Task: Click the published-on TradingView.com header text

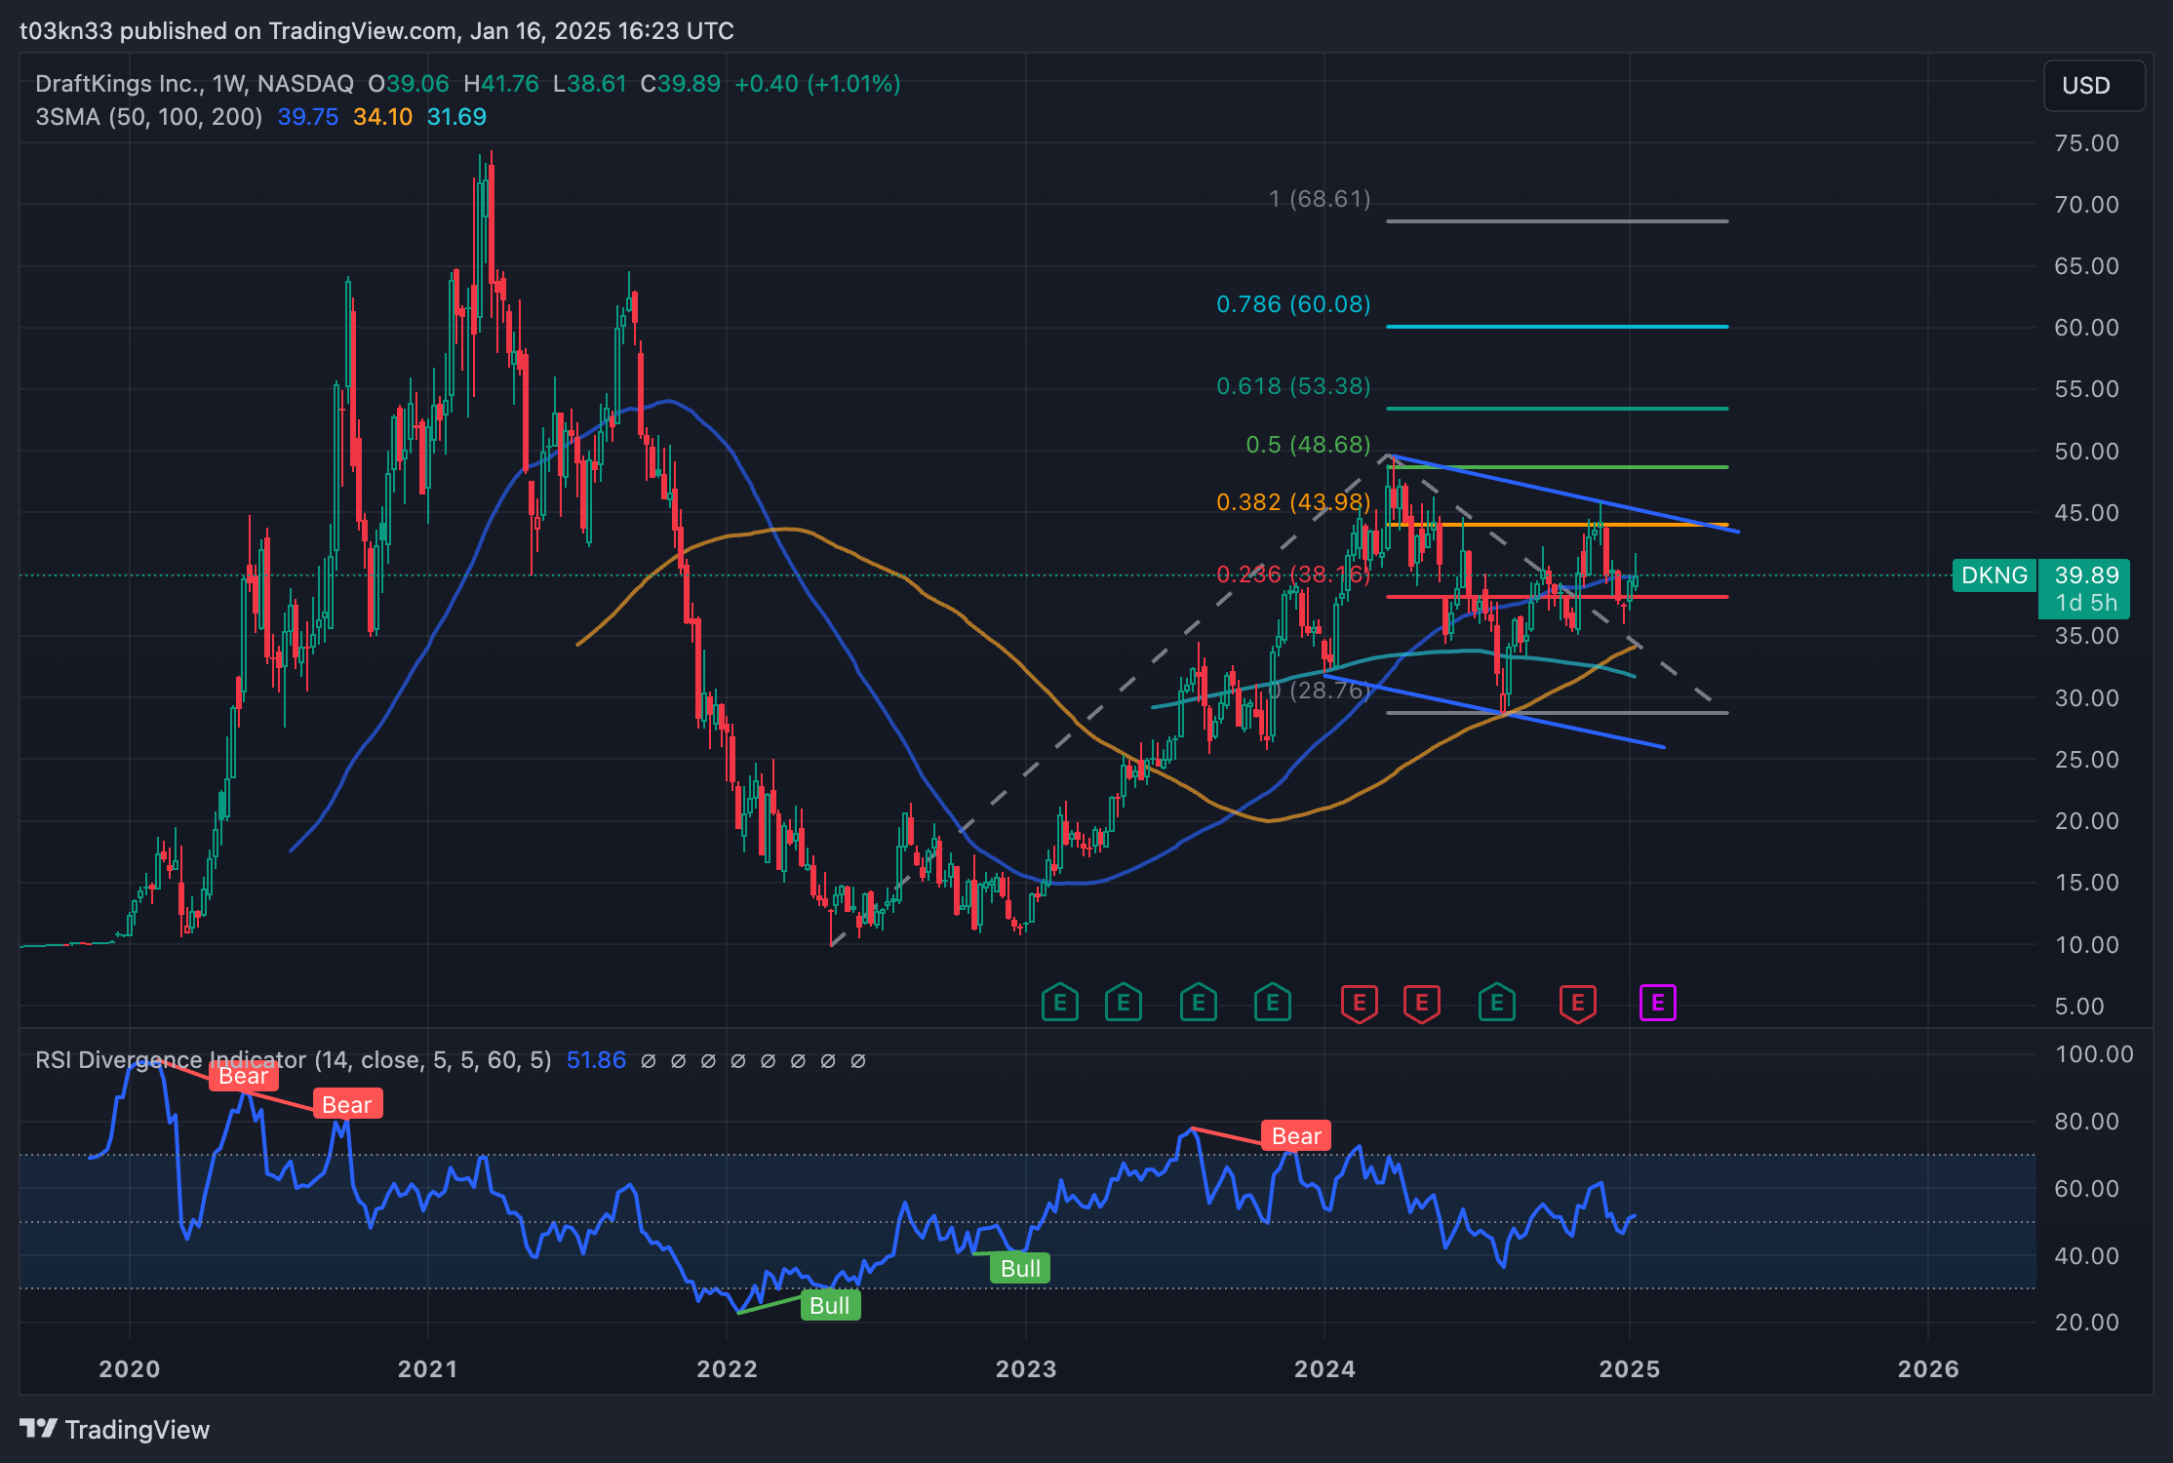Action: [376, 31]
